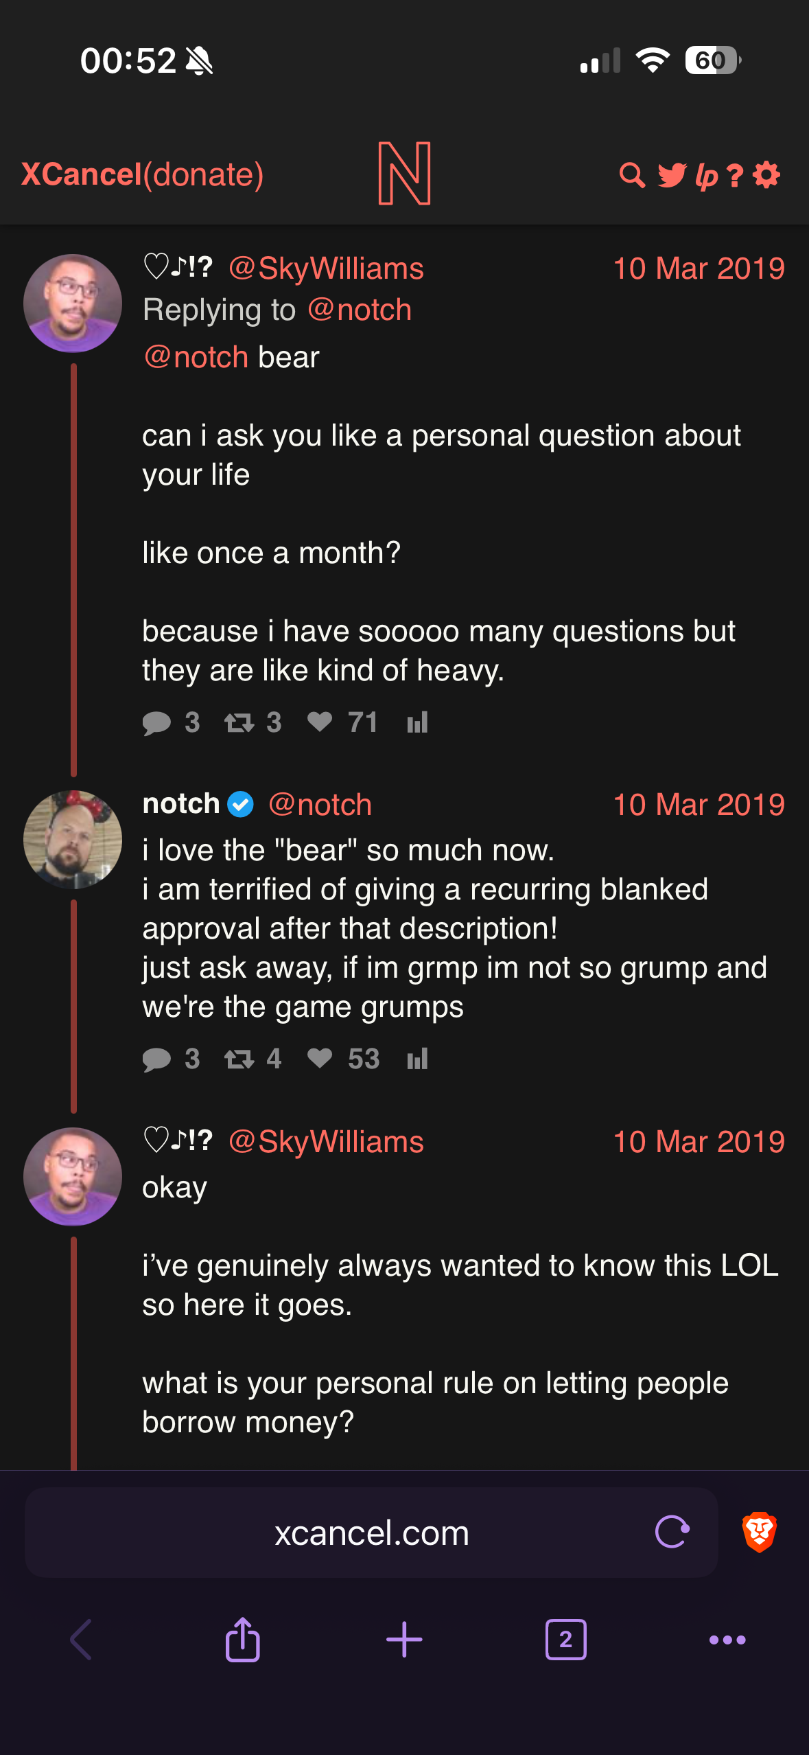
Task: Click the question mark about icon
Action: click(735, 176)
